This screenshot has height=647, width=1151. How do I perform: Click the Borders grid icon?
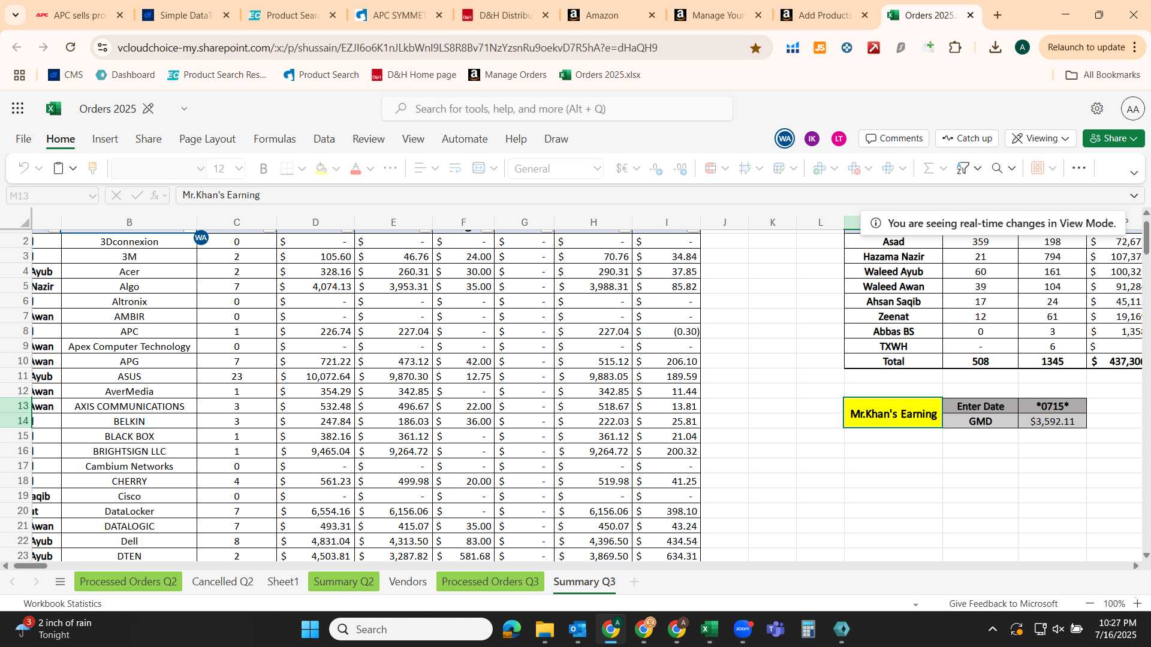[287, 168]
